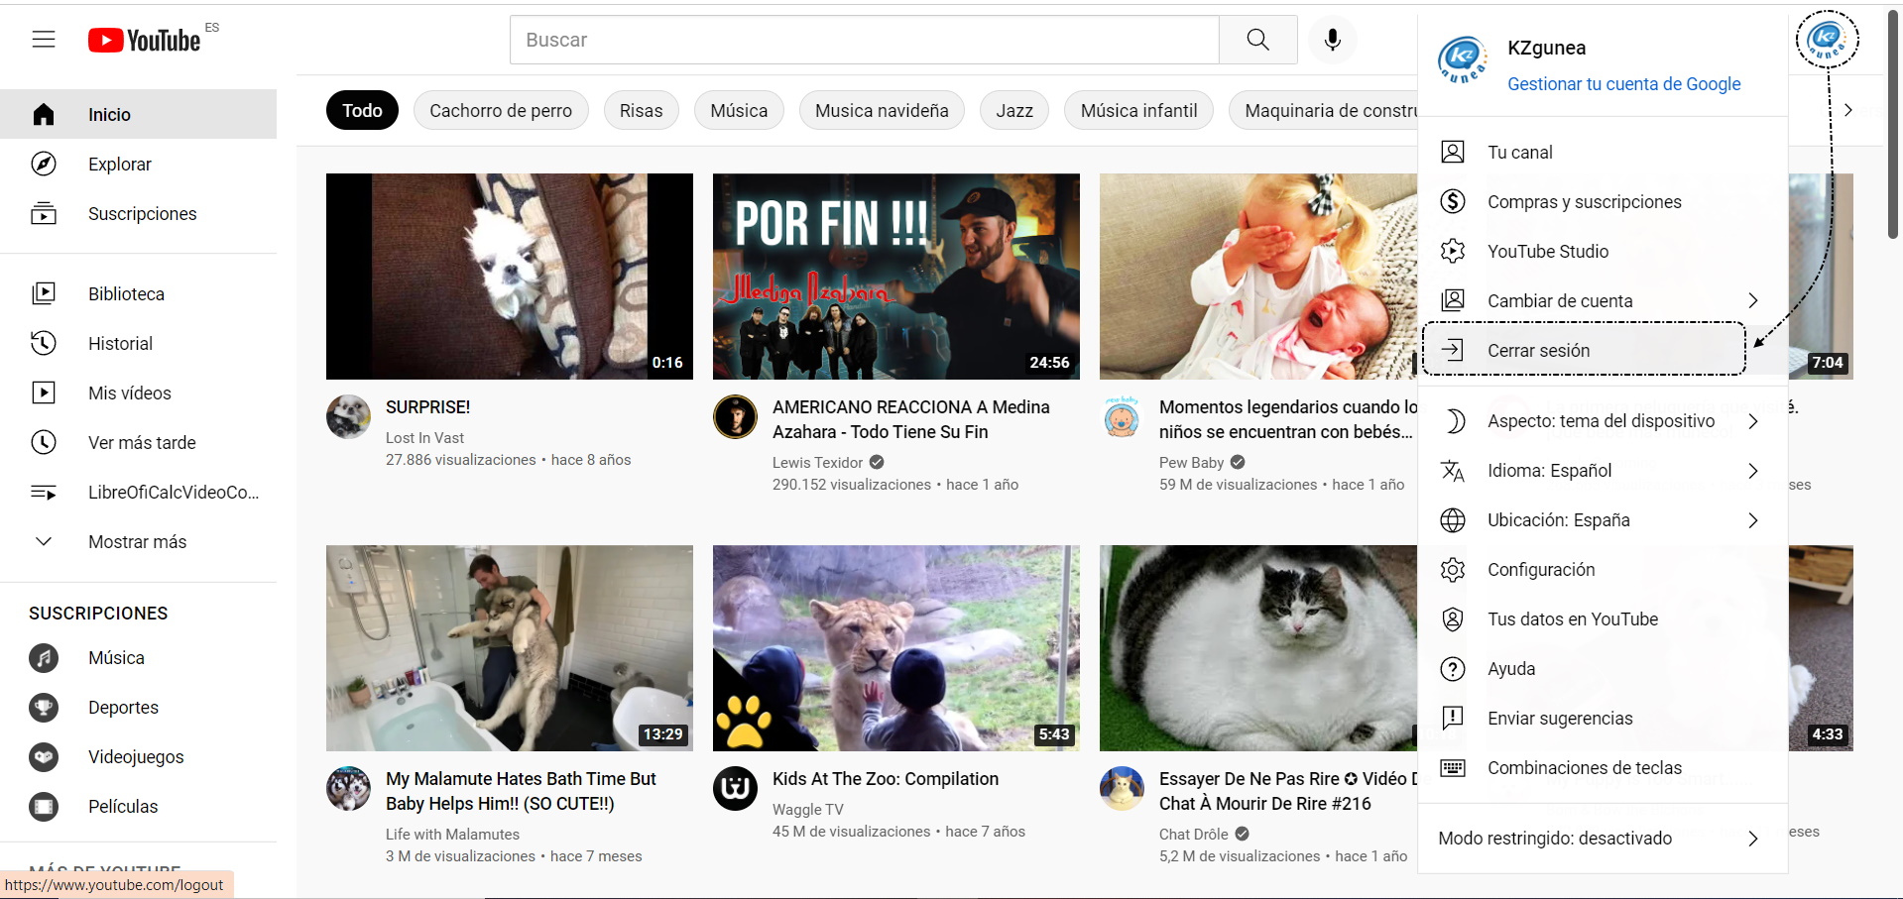Open the Pew Baby channel link
Screen dimensions: 1903x899
(1191, 462)
